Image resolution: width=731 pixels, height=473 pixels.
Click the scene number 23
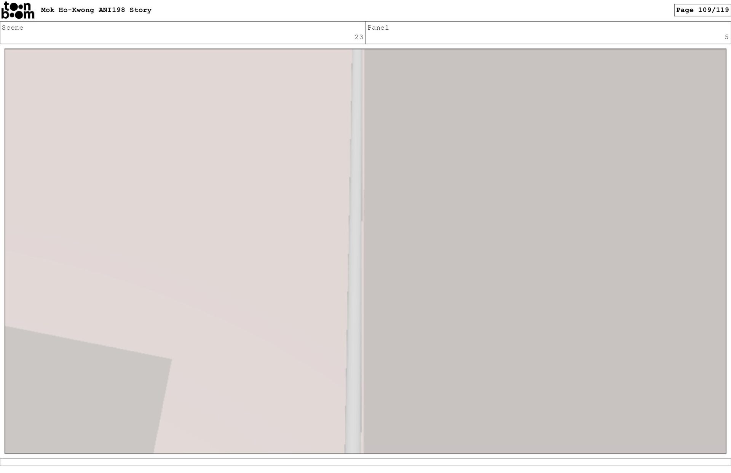tap(359, 37)
